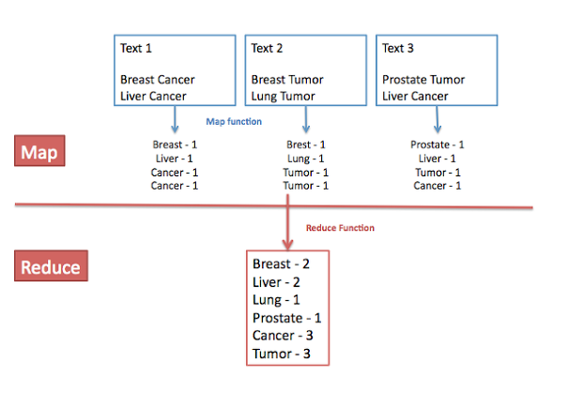
Task: Click the misspelled 'Brest - 1' entry
Action: point(306,144)
